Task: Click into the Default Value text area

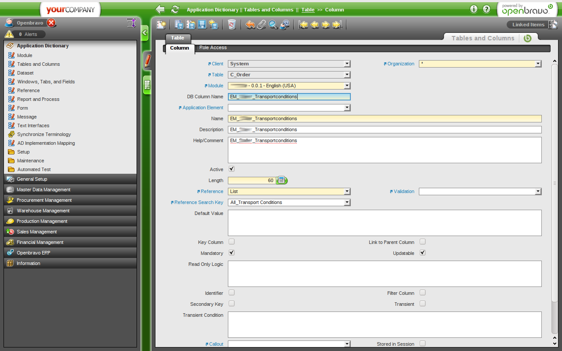Action: click(x=384, y=222)
